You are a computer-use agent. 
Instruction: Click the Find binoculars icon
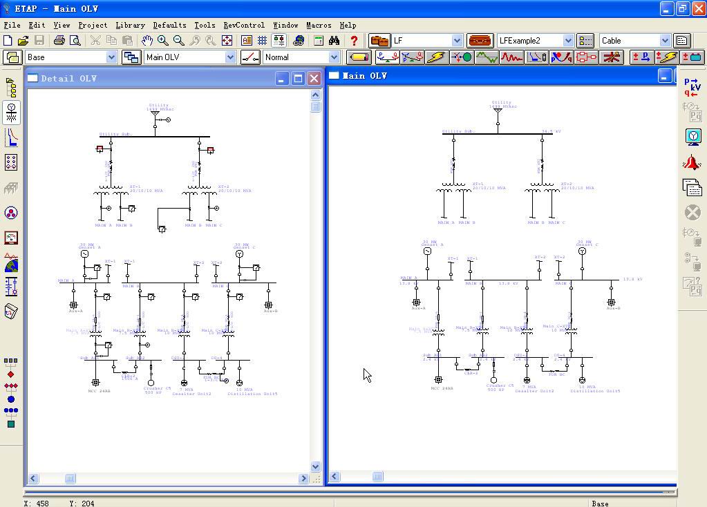pos(334,41)
